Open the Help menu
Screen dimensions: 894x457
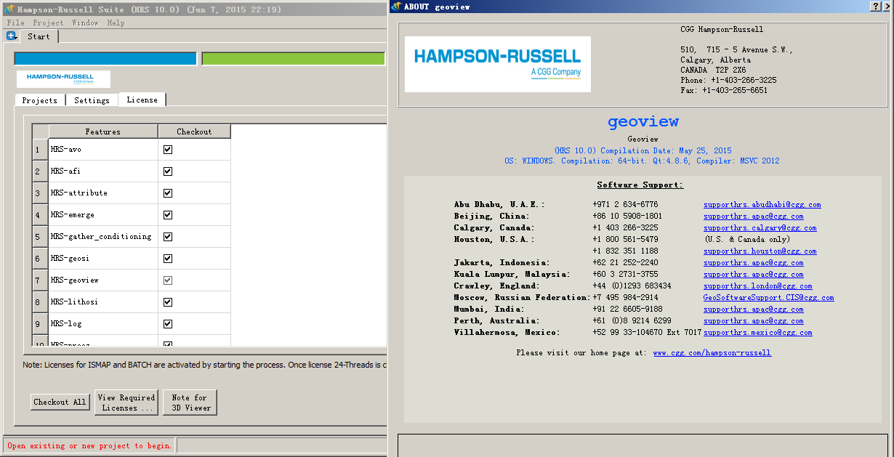[x=116, y=23]
